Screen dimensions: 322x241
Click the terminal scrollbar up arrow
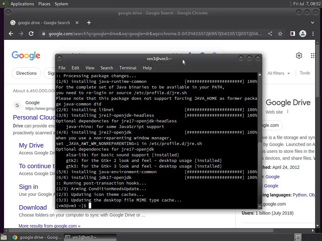tap(259, 75)
